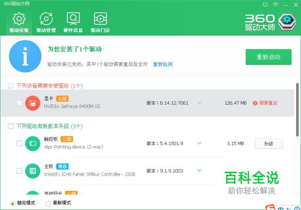Image resolution: width=301 pixels, height=210 pixels.
Task: Click 升级 button for 触控板 driver
Action: pos(268,144)
